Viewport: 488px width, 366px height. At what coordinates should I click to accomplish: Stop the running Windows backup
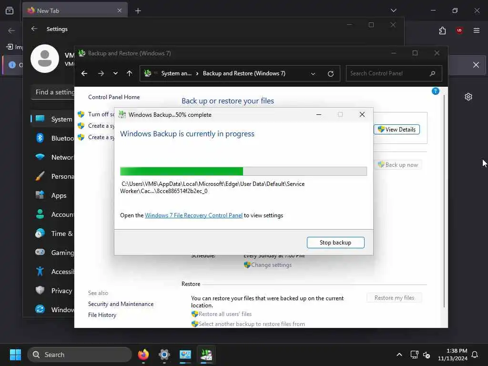click(x=335, y=243)
